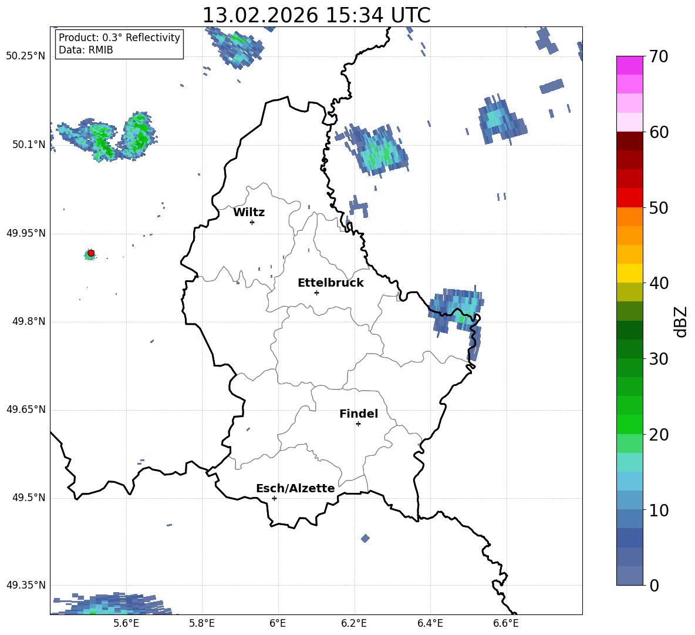The height and width of the screenshot is (635, 695).
Task: Click the Esch/Alzette station cross marker
Action: (274, 498)
